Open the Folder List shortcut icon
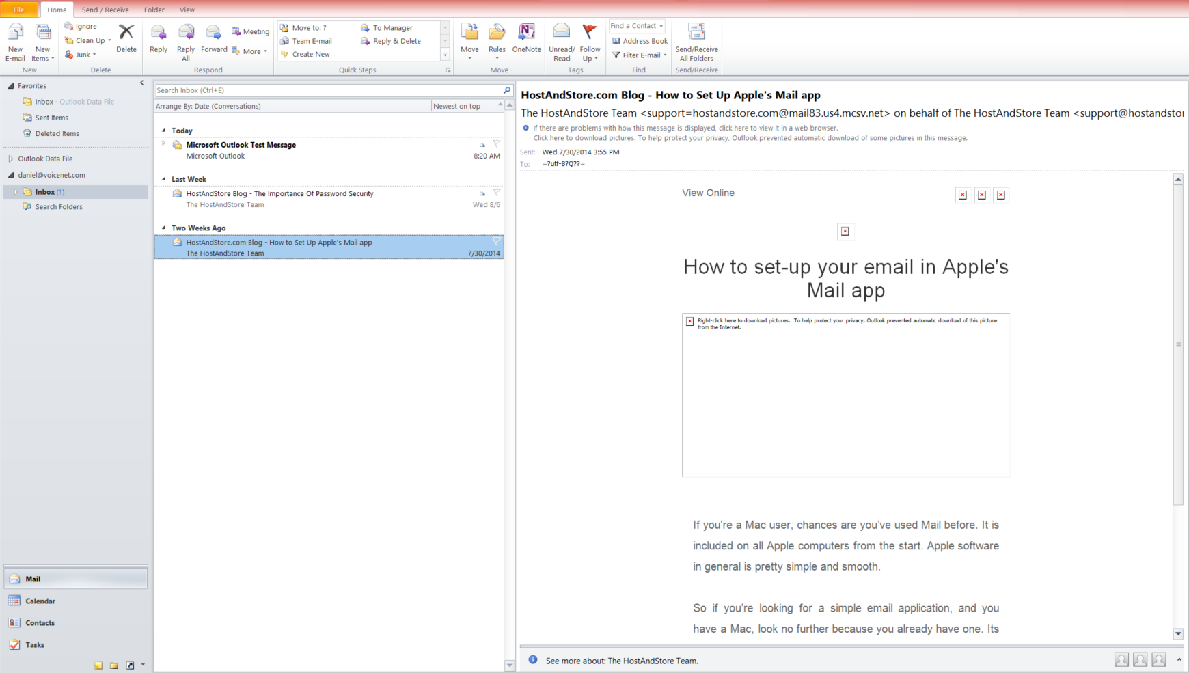Viewport: 1189px width, 673px height. click(114, 665)
